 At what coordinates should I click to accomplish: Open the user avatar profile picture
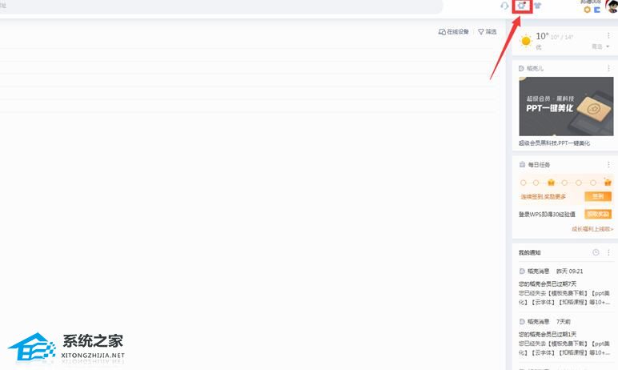(x=612, y=6)
